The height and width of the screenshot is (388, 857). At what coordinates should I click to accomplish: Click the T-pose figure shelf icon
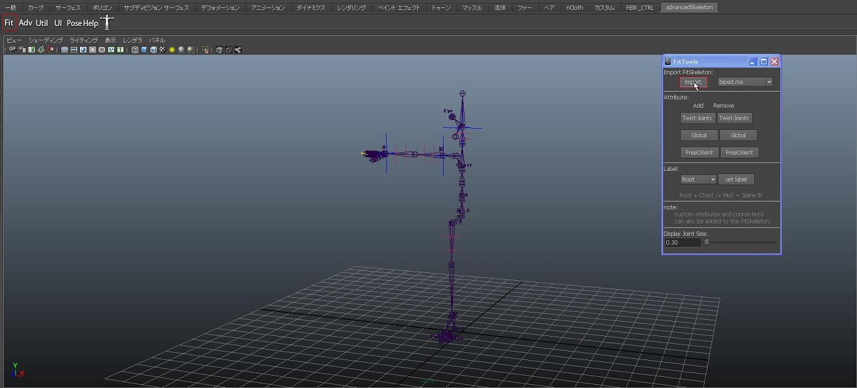pyautogui.click(x=107, y=23)
